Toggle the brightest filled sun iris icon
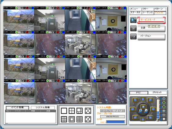The height and width of the screenshot is (129, 172). point(164,119)
